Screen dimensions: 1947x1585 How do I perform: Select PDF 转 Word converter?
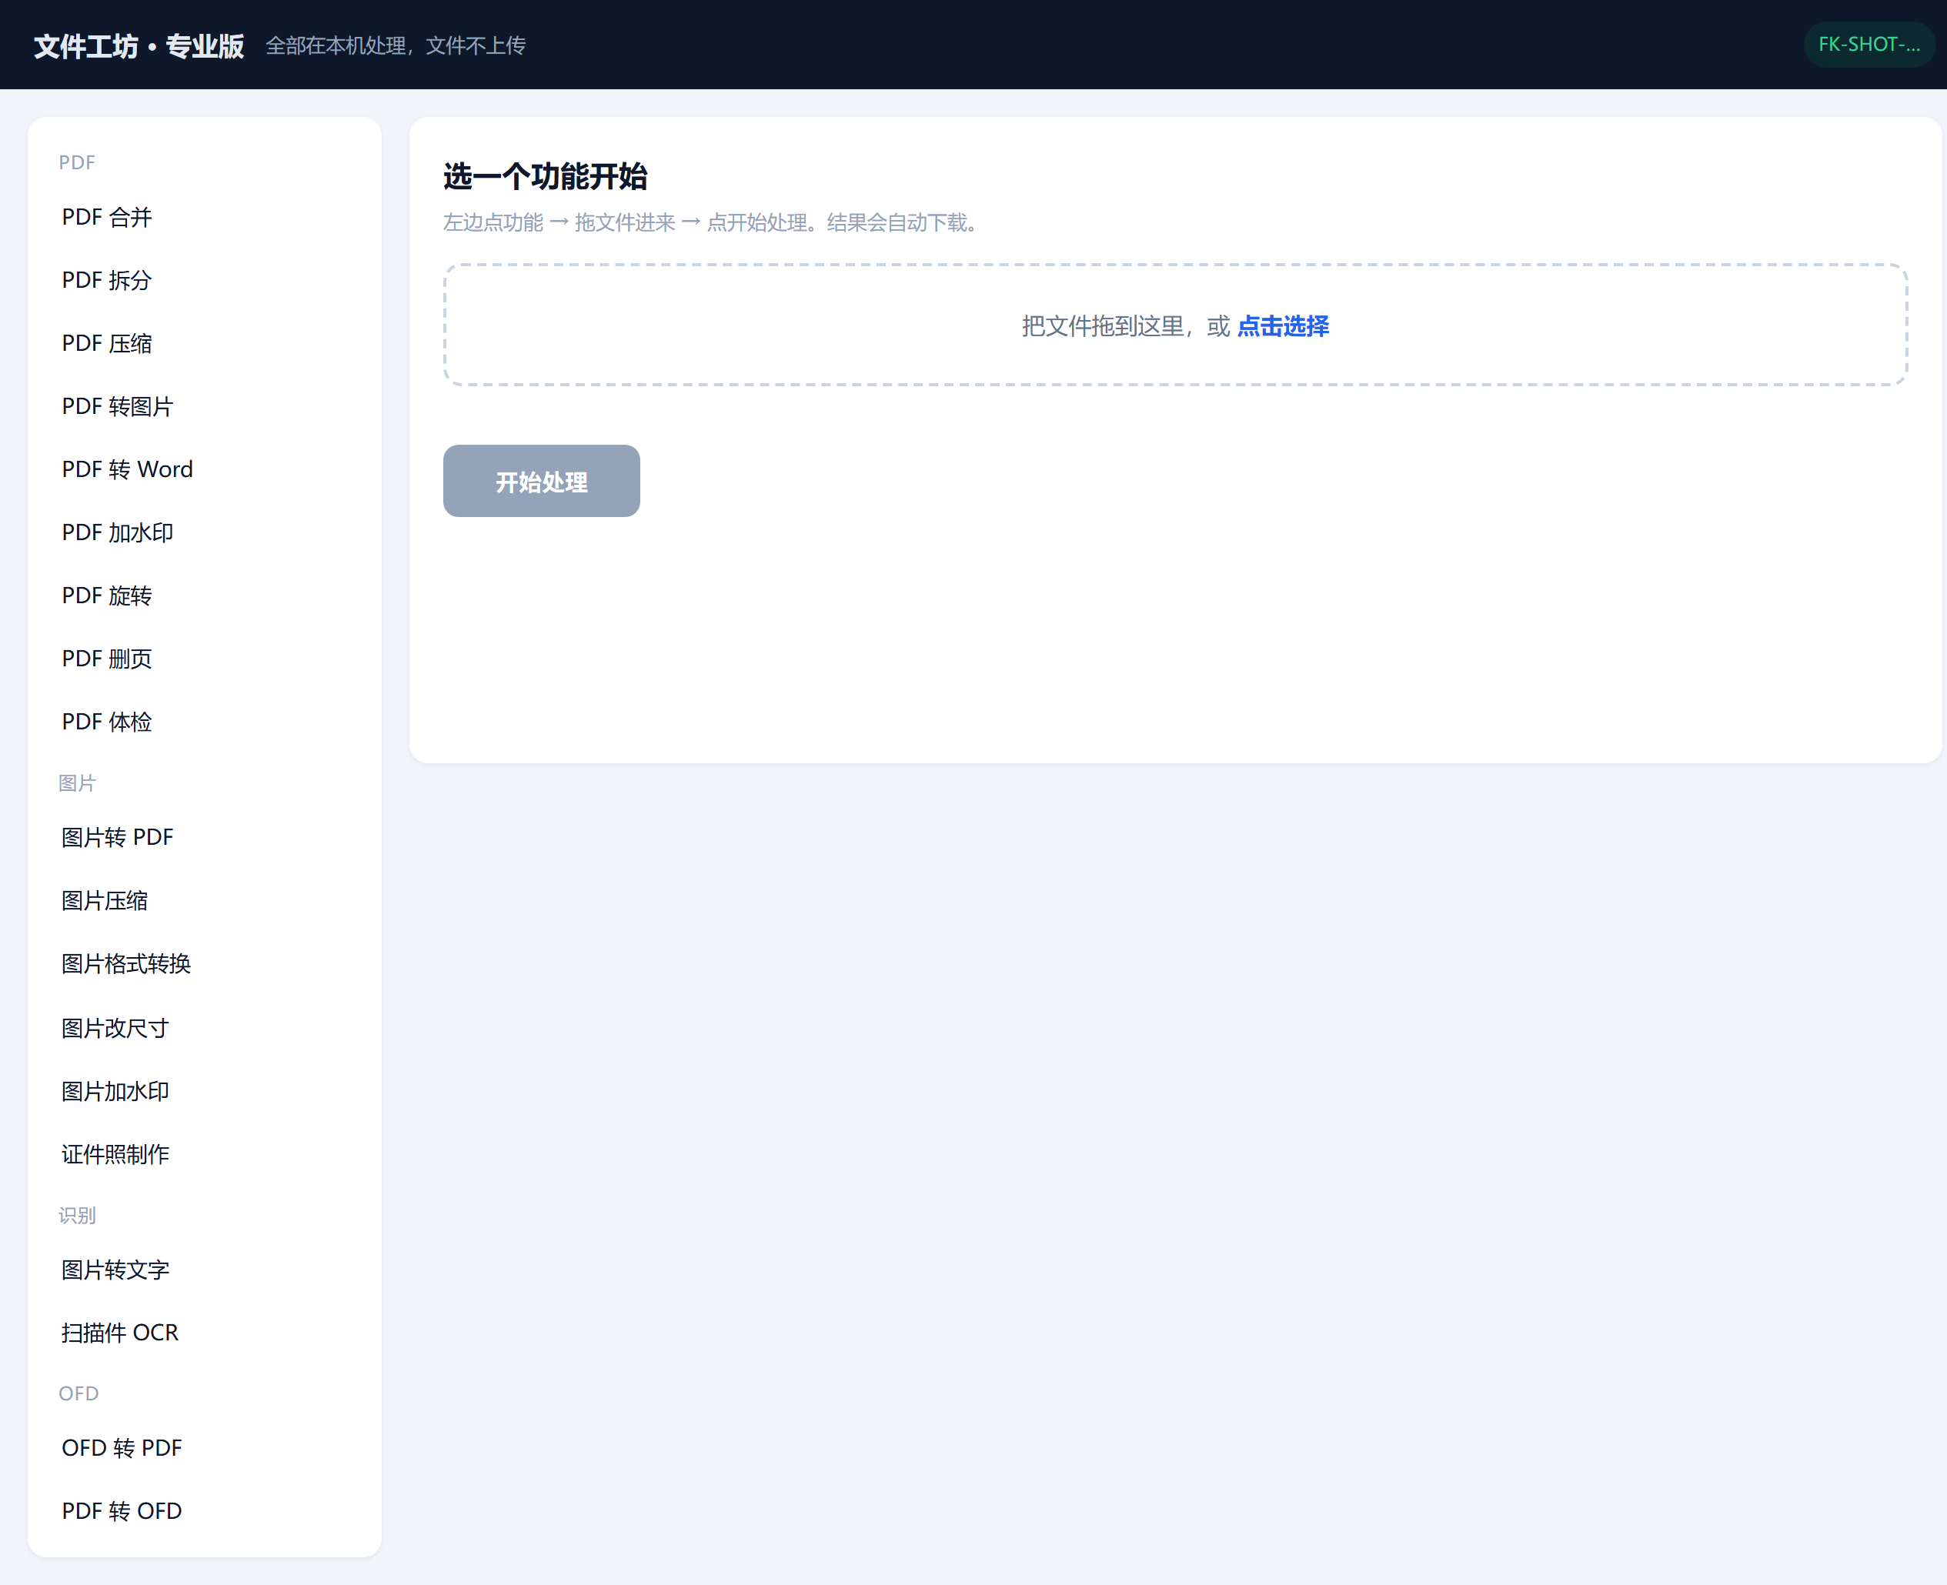click(205, 469)
